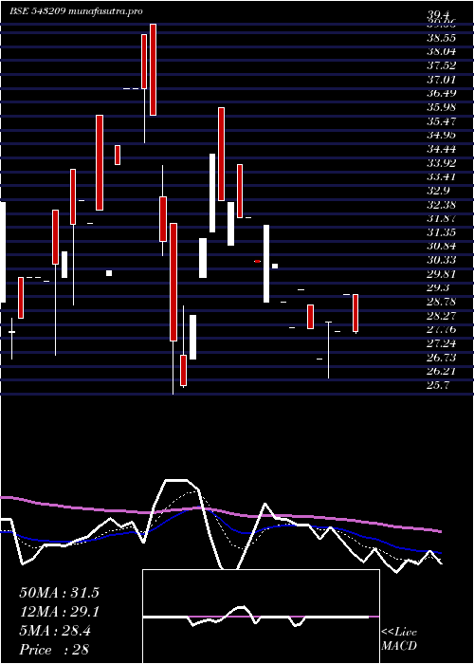Click the 30.84 price axis label
The image size is (474, 664).
tap(441, 247)
